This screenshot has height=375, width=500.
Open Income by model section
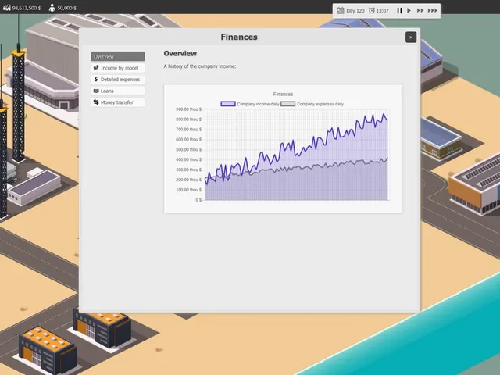coord(118,68)
